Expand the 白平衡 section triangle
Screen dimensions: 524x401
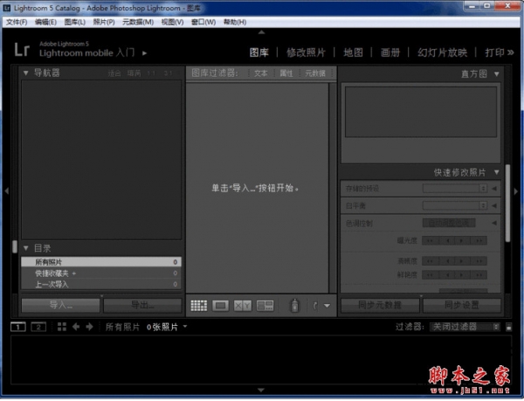(x=494, y=205)
